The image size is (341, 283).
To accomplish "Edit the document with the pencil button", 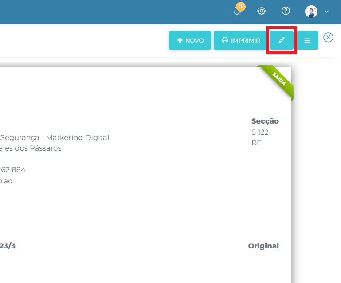I will click(x=282, y=40).
